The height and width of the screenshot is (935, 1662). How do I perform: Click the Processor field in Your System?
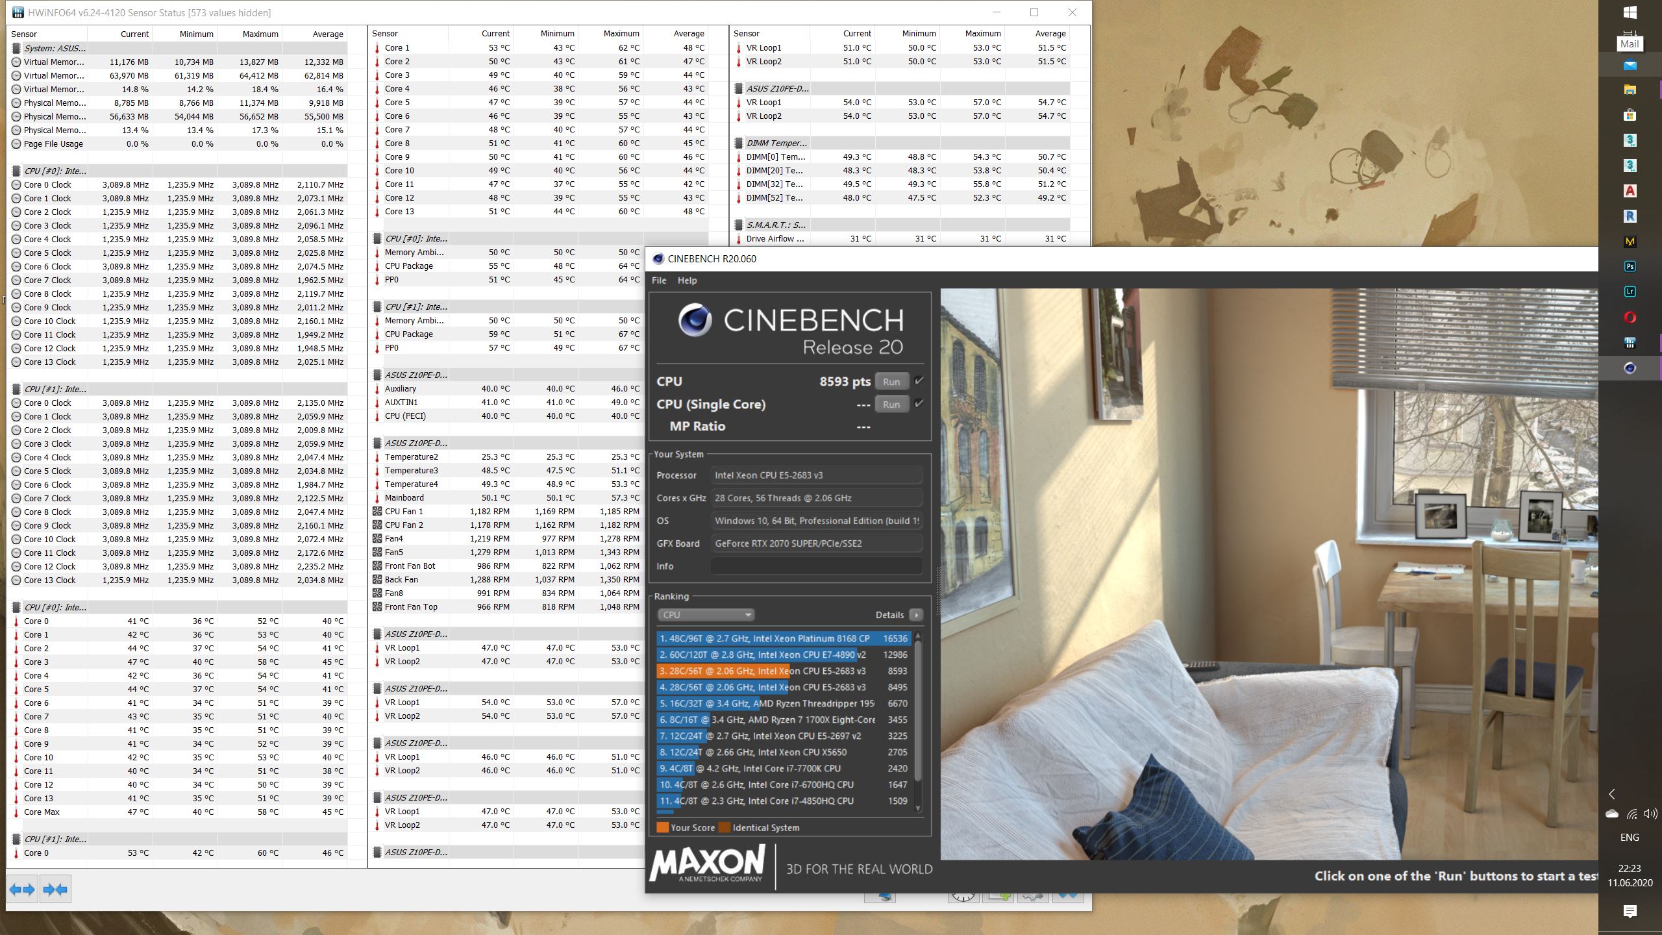(816, 475)
